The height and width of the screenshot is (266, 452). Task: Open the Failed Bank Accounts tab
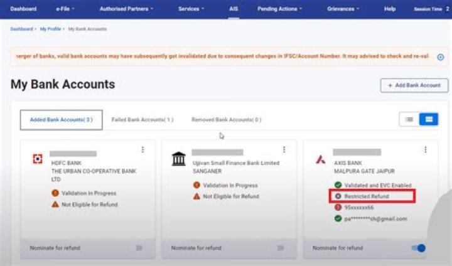point(143,119)
